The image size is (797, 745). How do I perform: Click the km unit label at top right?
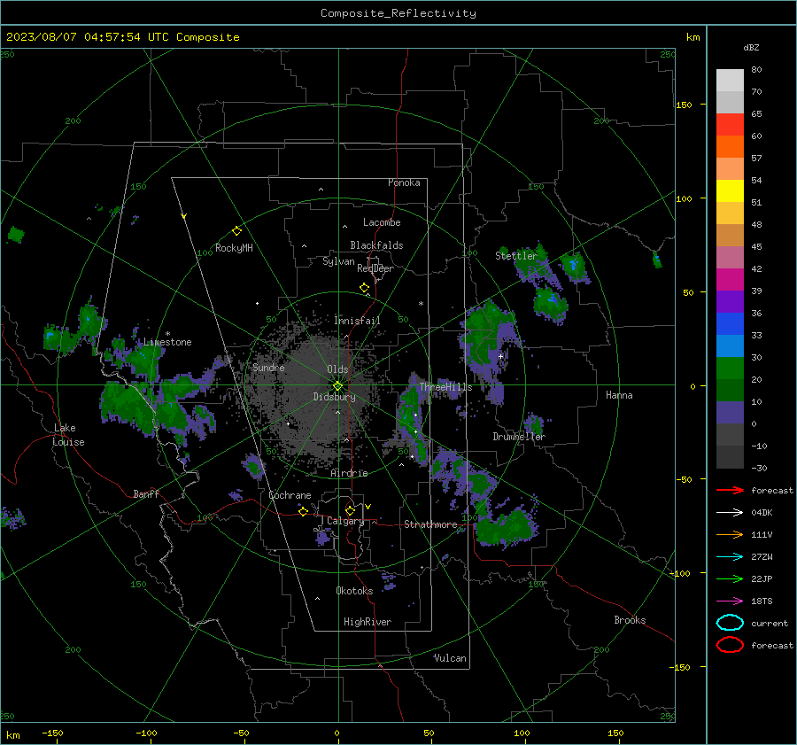(x=693, y=37)
